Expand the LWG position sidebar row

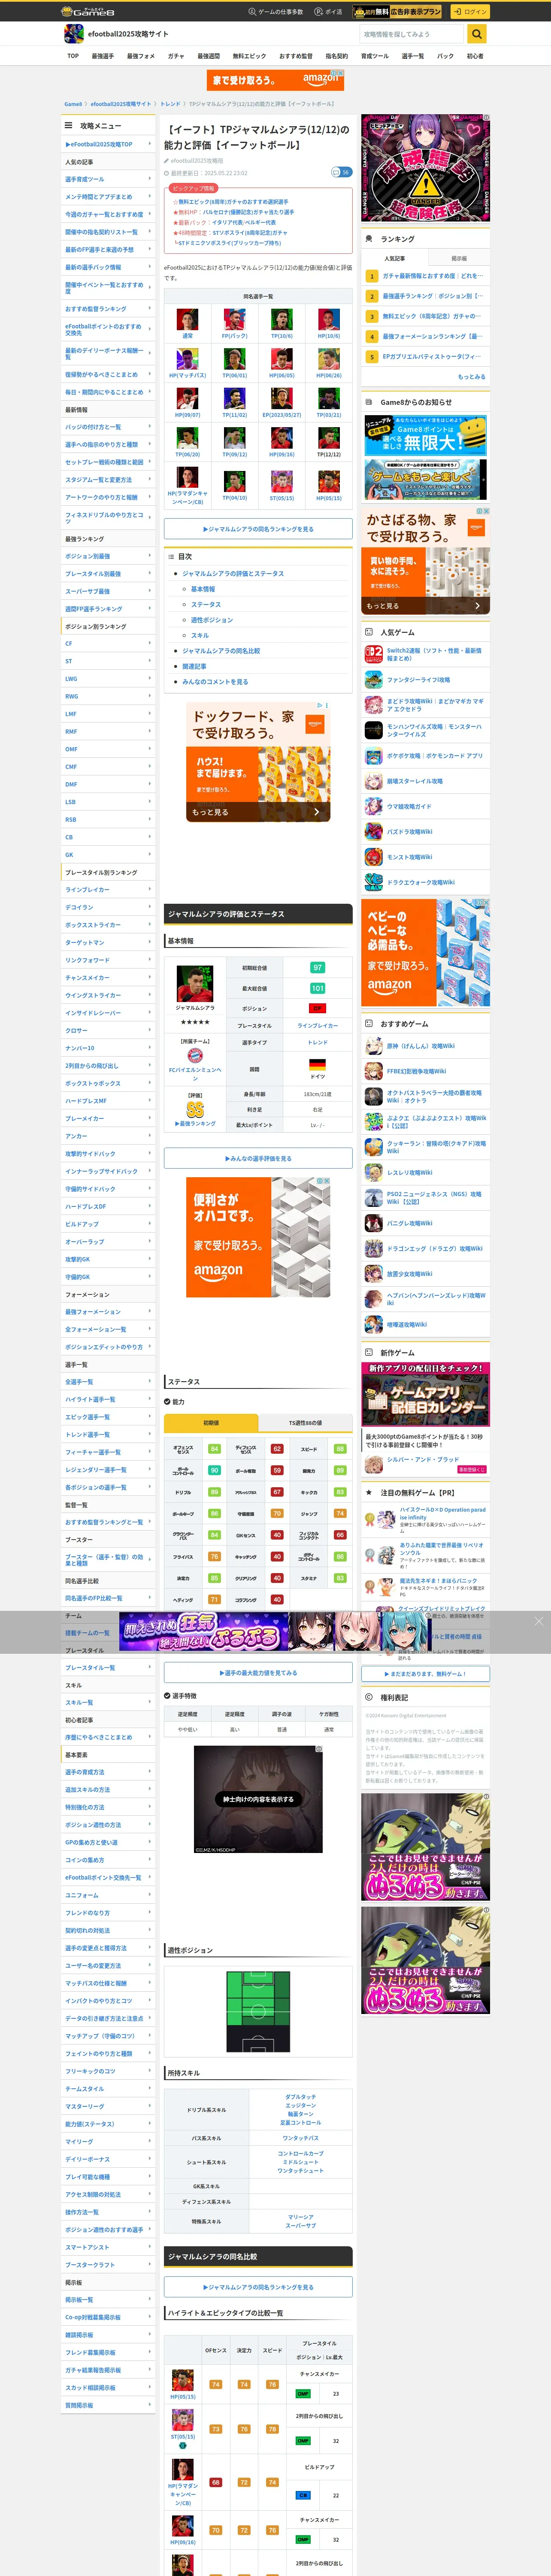coord(108,679)
